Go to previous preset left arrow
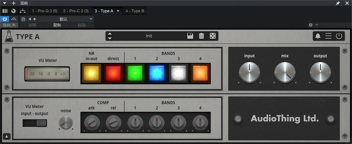Viewport: 352px width, 144px height. click(30, 19)
